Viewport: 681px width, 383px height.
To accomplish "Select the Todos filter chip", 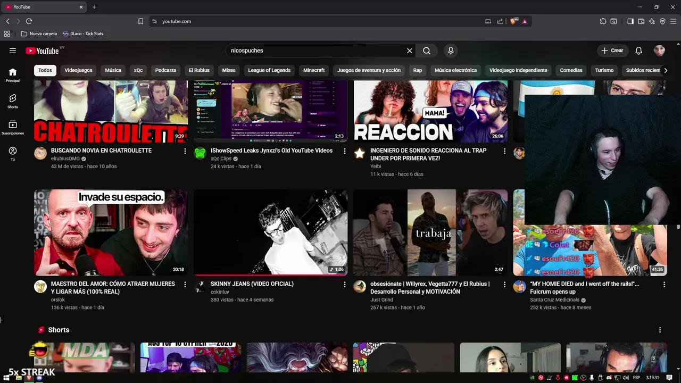I will click(x=45, y=70).
